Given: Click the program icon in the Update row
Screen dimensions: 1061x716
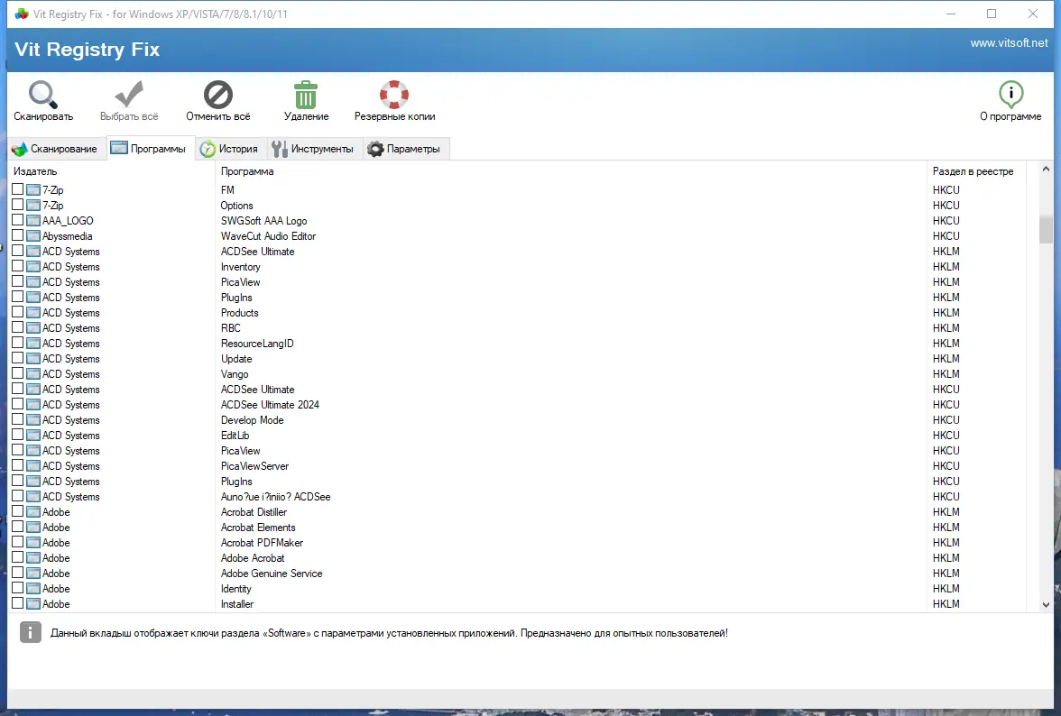Looking at the screenshot, I should tap(33, 358).
